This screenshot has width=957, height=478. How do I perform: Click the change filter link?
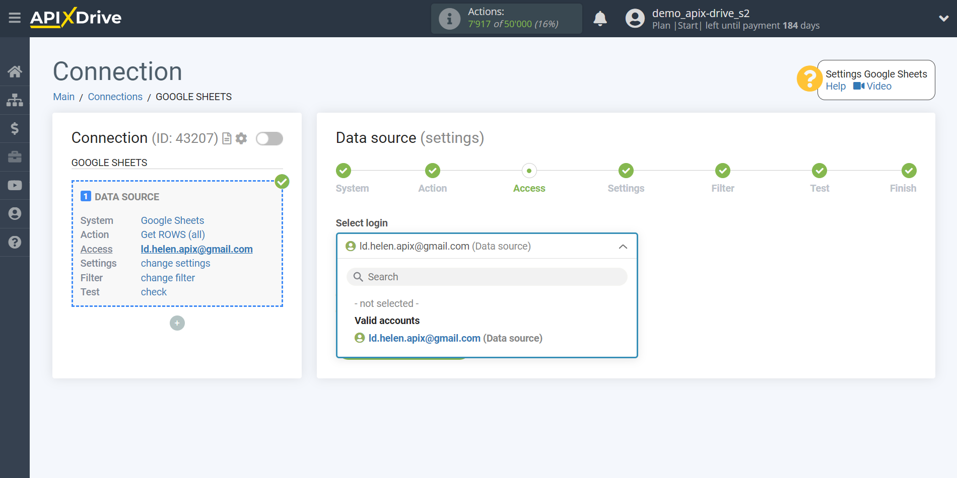click(168, 278)
